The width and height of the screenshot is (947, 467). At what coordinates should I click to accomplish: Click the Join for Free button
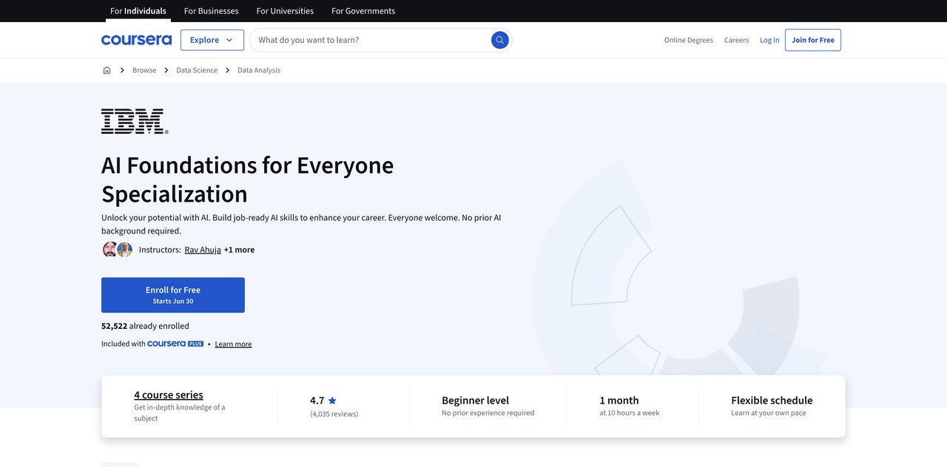pyautogui.click(x=813, y=40)
